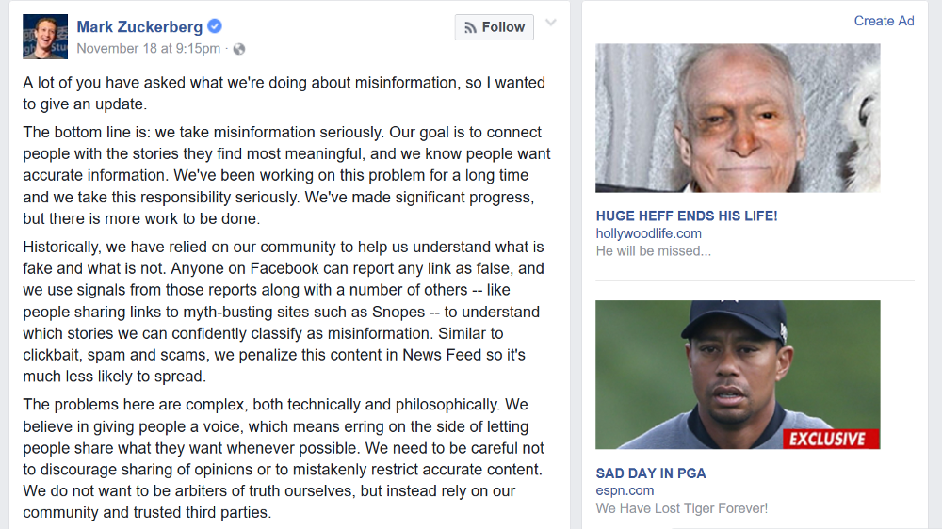Image resolution: width=942 pixels, height=529 pixels.
Task: Click the post paragraph mentioning Snopes
Action: [x=284, y=312]
